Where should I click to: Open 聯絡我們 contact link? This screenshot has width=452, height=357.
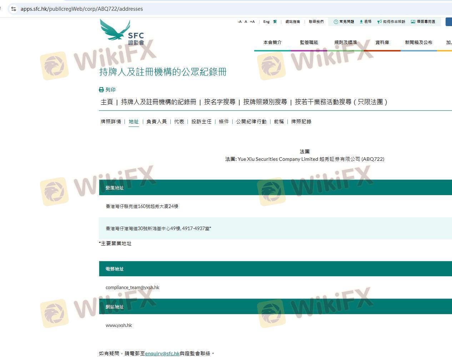pos(316,22)
